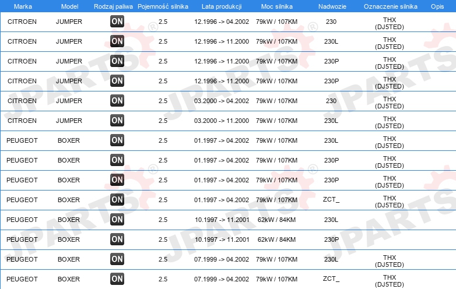
Task: Click the ON fuel badge in Citroen Jumper 12.1996 -> 04.2002 row
Action: (117, 22)
